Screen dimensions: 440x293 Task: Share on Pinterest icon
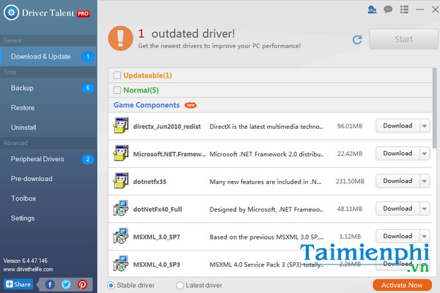pyautogui.click(x=82, y=285)
